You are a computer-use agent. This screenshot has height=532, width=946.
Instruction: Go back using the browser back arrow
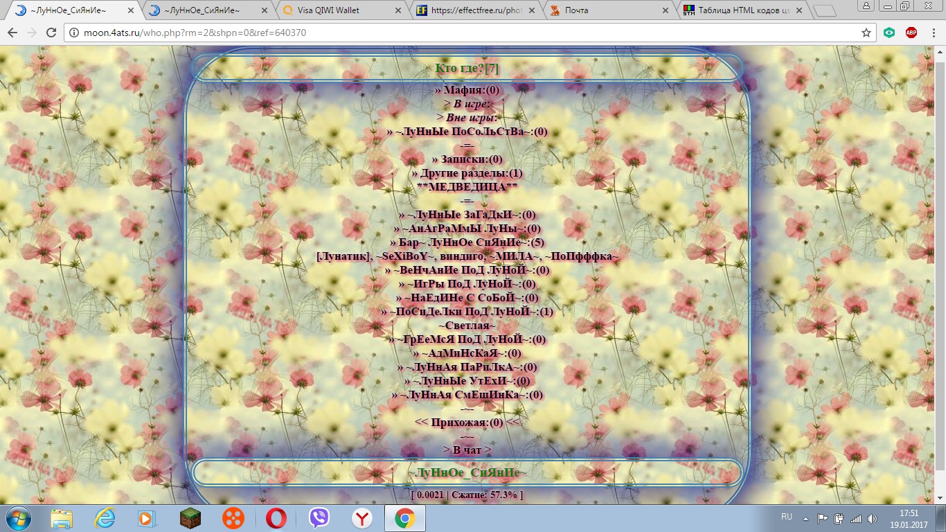13,33
